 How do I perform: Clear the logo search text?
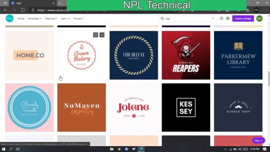pos(213,19)
